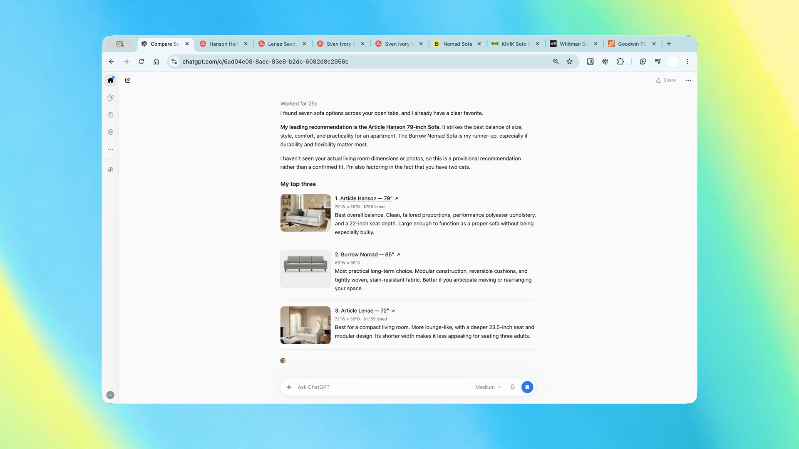Screen dimensions: 799x449
Task: Open Chrome three-dot menu
Action: tap(687, 62)
